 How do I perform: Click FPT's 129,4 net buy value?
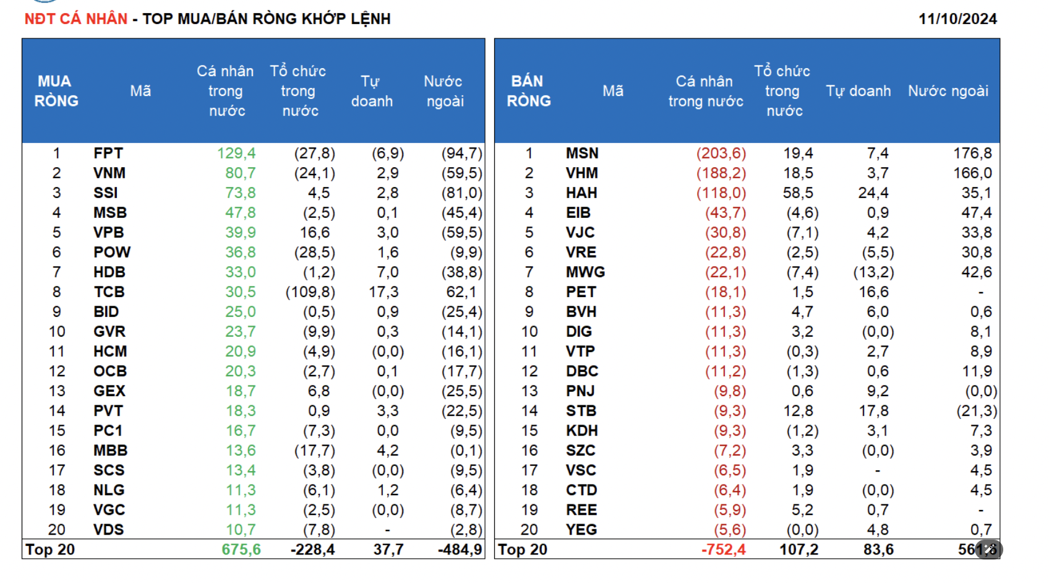click(236, 153)
